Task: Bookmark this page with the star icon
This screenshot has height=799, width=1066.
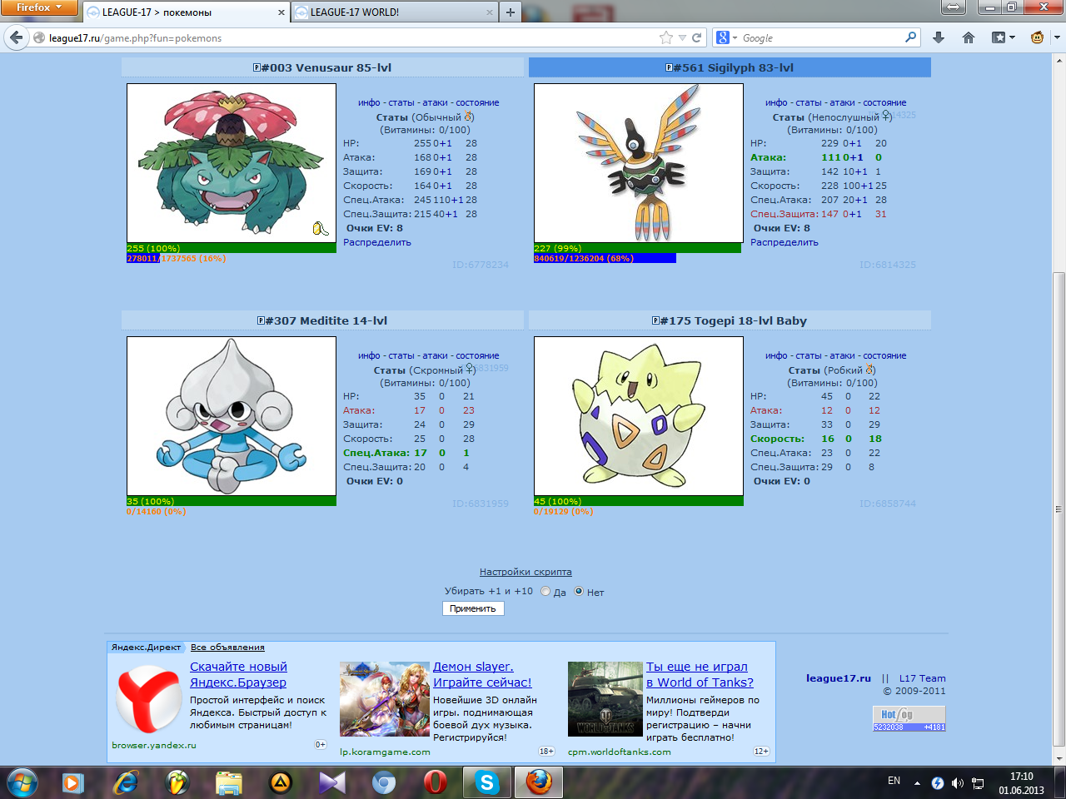Action: [665, 37]
